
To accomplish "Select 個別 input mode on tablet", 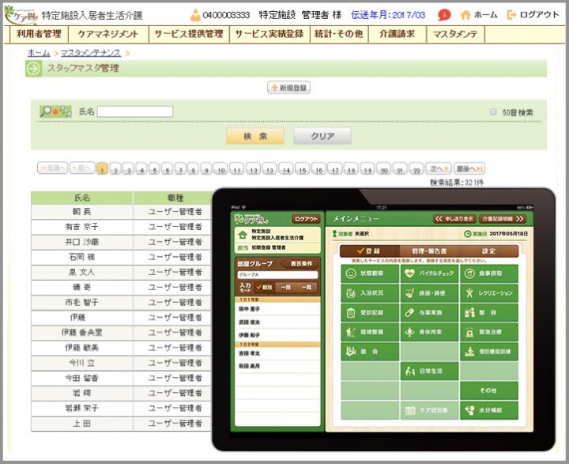I will coord(265,287).
